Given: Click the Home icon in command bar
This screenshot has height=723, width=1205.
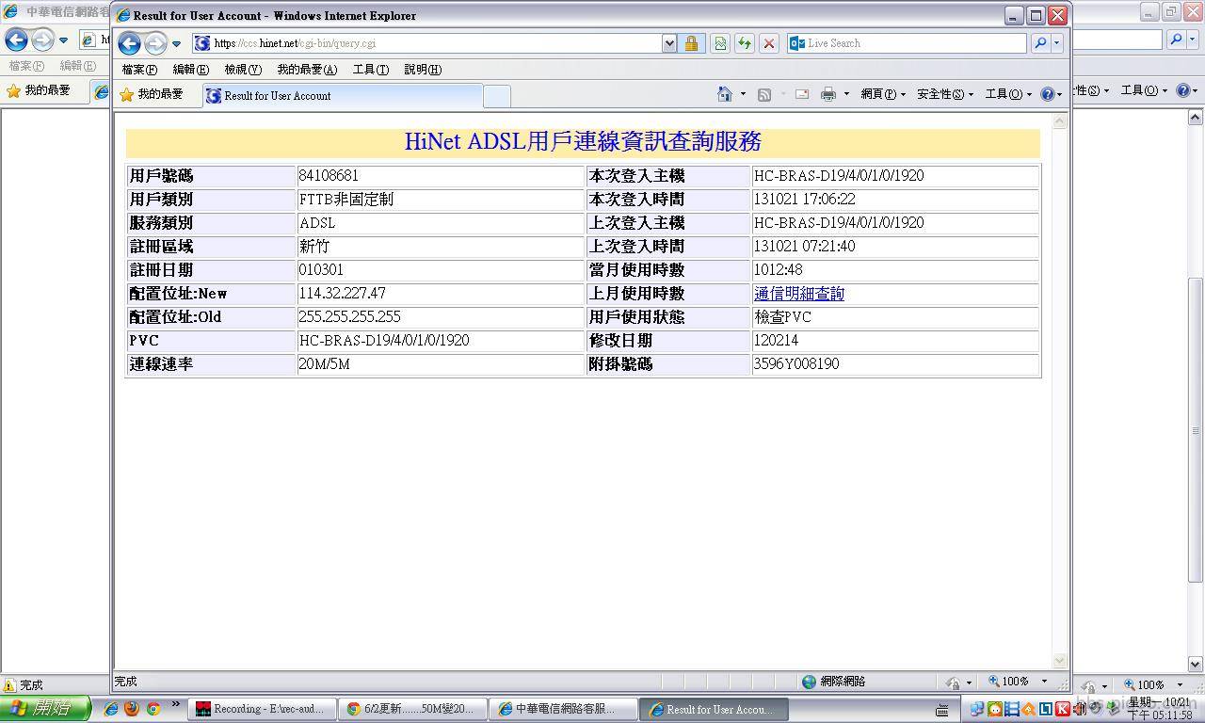Looking at the screenshot, I should [724, 93].
